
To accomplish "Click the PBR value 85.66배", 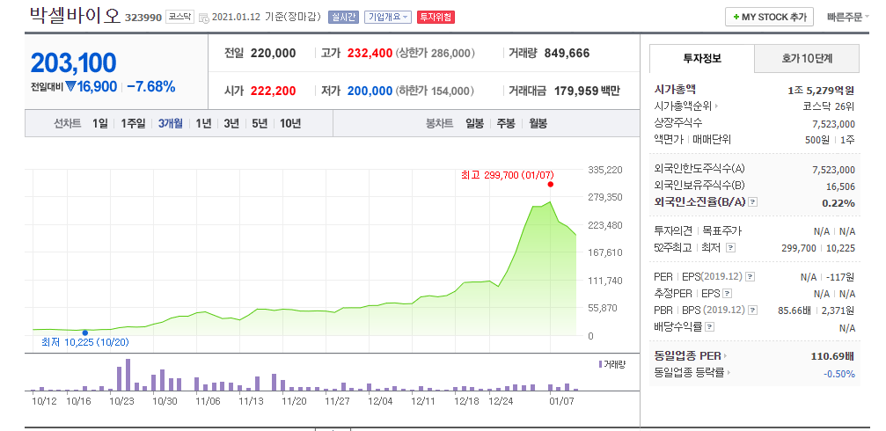I will (795, 310).
